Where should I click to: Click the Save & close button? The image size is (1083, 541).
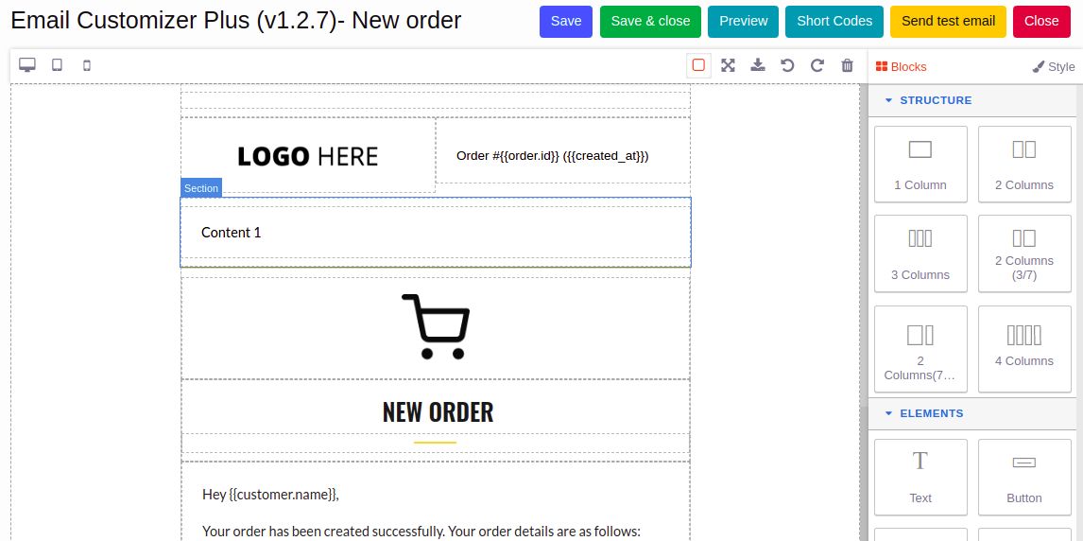[650, 22]
